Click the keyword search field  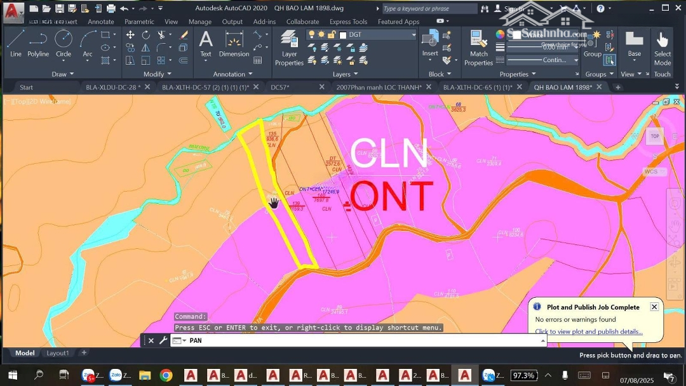coord(429,9)
